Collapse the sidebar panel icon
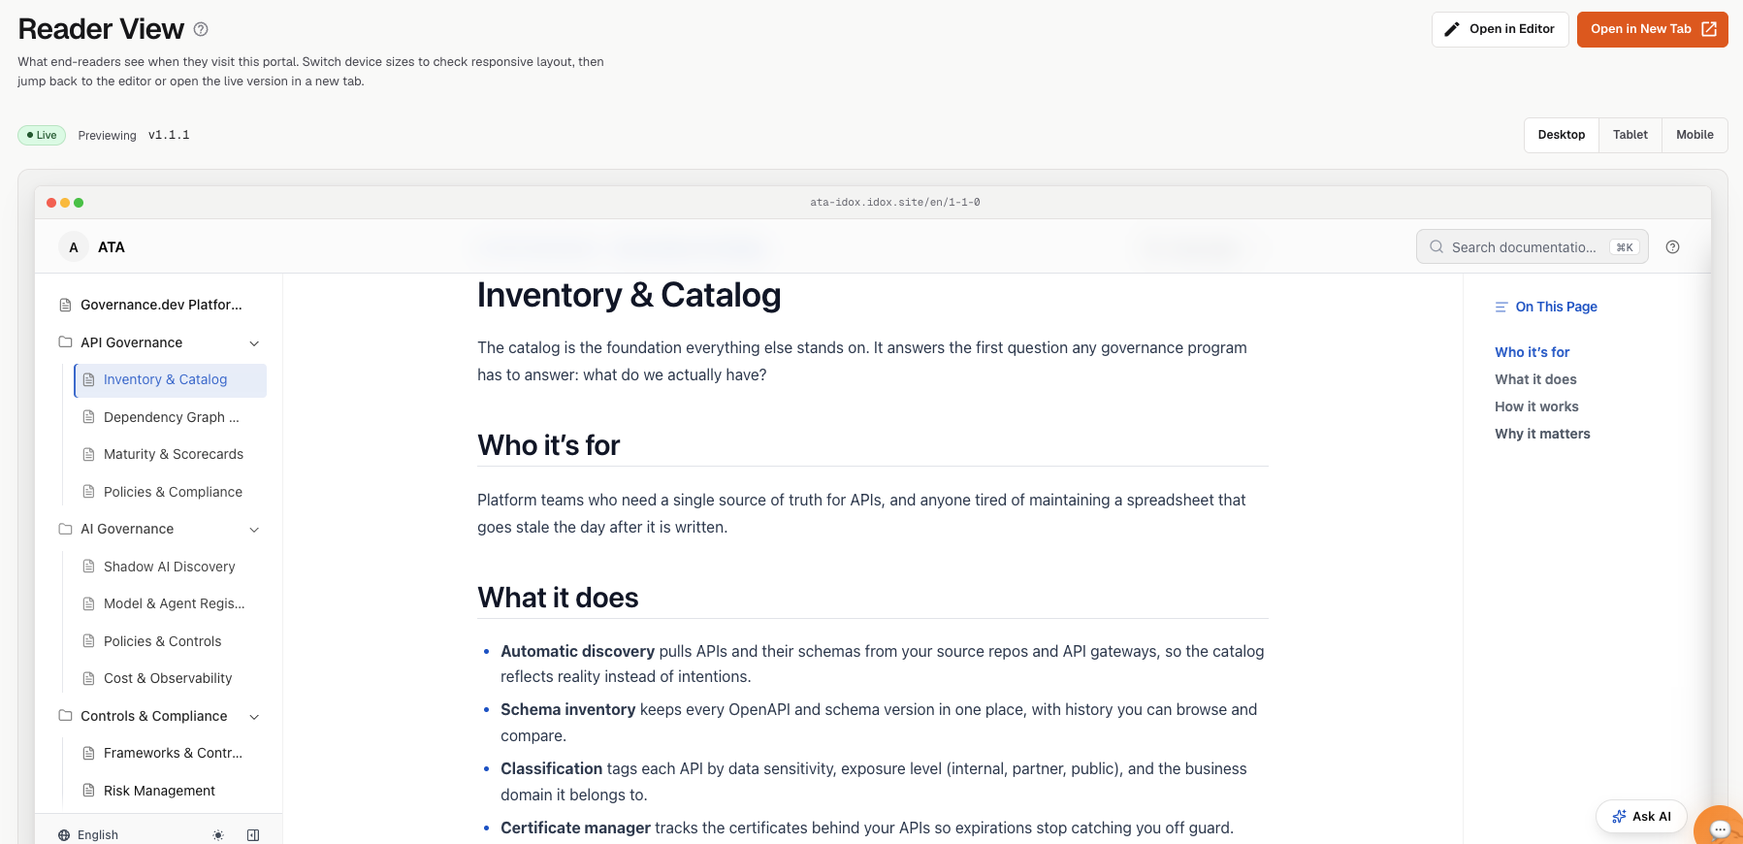Image resolution: width=1743 pixels, height=844 pixels. coord(253,835)
